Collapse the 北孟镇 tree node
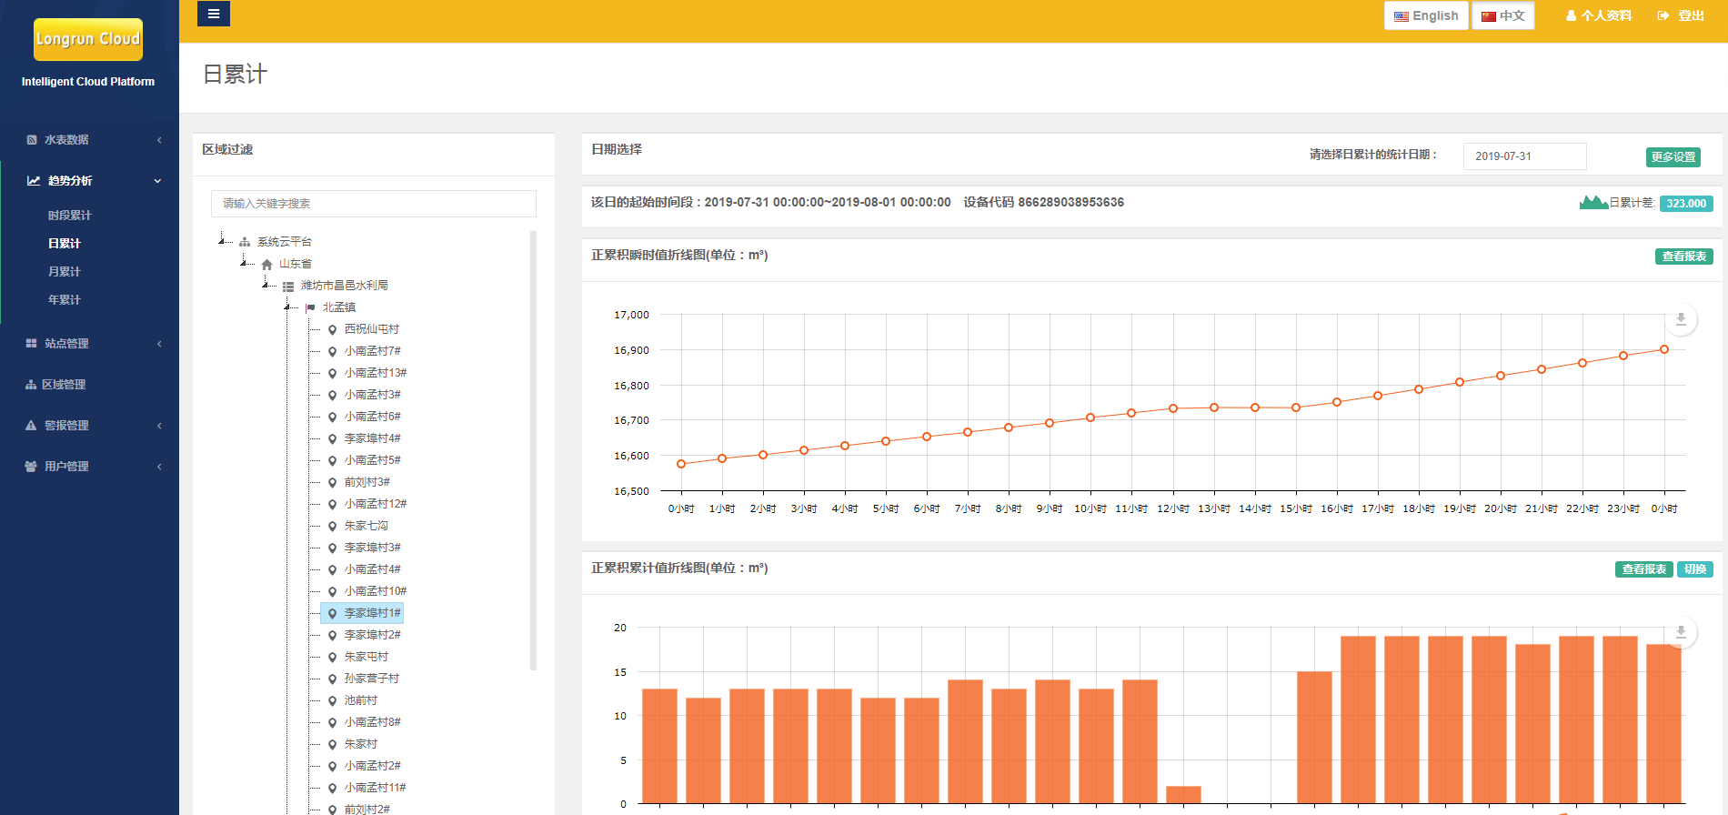This screenshot has width=1728, height=815. click(286, 307)
